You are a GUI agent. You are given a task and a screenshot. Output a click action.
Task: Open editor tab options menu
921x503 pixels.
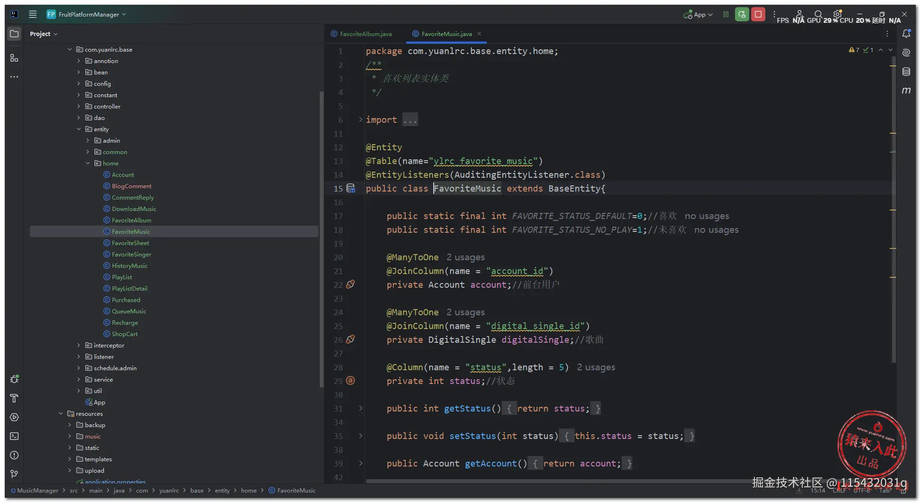pyautogui.click(x=887, y=34)
